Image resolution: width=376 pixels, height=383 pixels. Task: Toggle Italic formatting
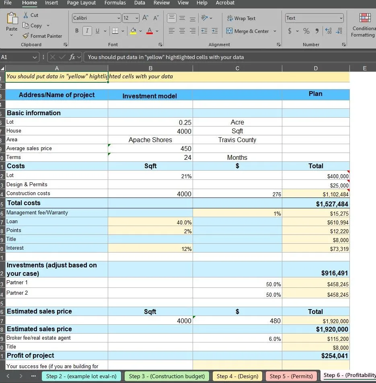tap(87, 31)
